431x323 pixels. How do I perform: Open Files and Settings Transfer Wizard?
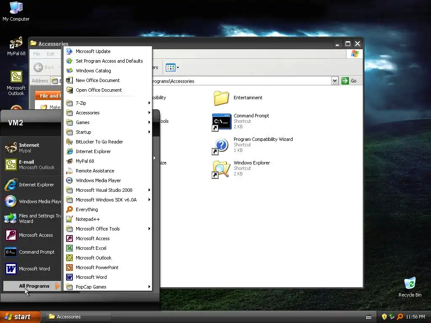[x=32, y=218]
